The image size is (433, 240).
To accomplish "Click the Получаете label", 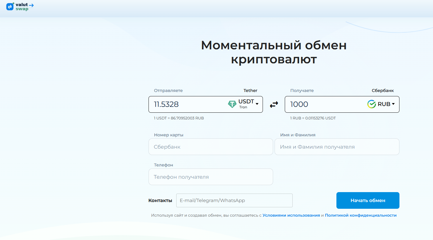I will click(x=302, y=91).
